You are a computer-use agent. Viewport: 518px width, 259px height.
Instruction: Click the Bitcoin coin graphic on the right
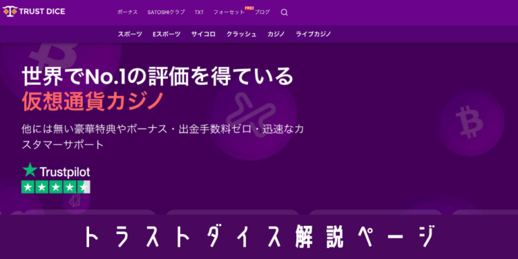pos(471,123)
